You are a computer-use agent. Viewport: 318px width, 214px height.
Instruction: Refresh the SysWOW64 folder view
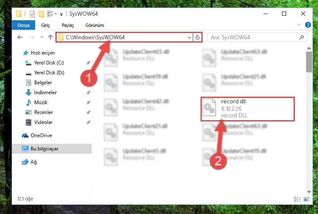point(198,37)
